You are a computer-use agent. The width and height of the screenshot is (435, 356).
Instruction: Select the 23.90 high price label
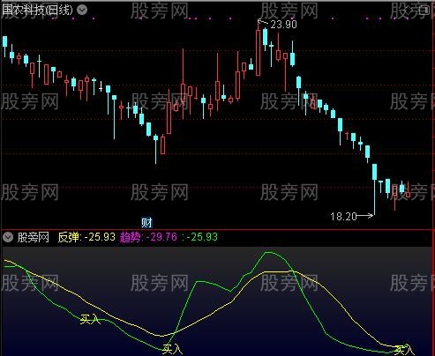click(283, 25)
